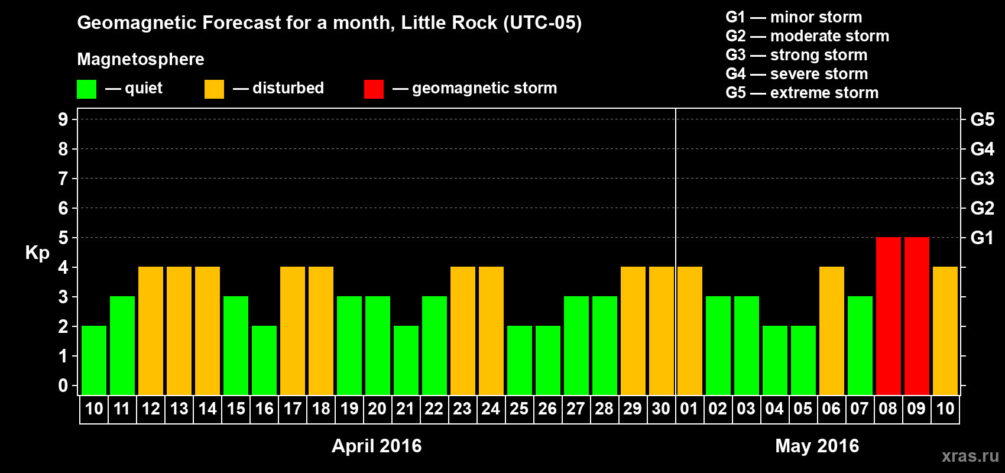
Task: Click the 'G1 — minor storm' legend line
Action: pos(794,17)
